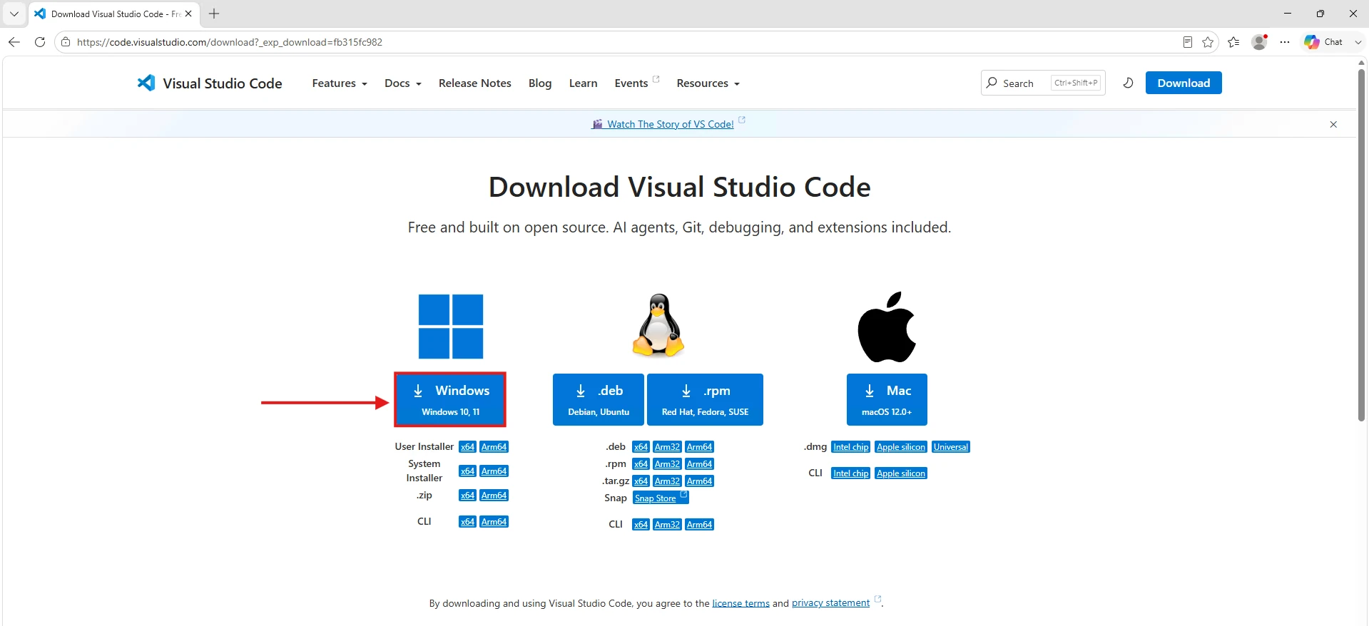Screen dimensions: 1369x626
Task: Download Windows User Installer x64
Action: (467, 447)
